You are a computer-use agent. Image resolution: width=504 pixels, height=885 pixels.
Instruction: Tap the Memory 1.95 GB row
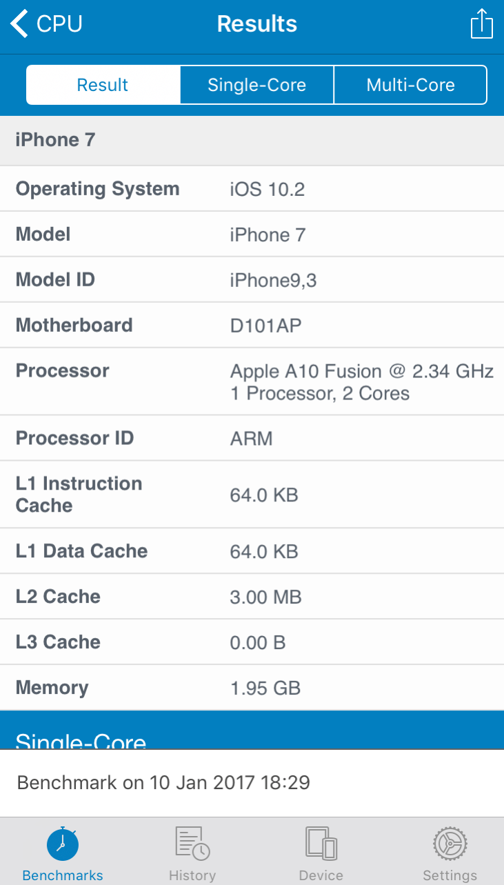(x=252, y=688)
